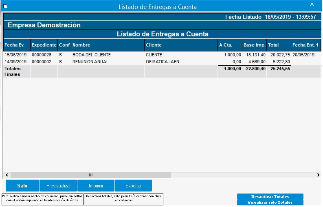
Task: Click the Fecha Listado date stamp
Action: 270,17
